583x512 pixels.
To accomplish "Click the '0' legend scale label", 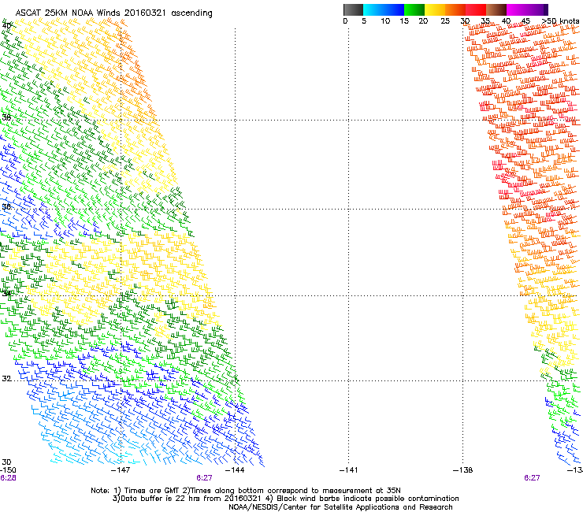I will pyautogui.click(x=345, y=21).
